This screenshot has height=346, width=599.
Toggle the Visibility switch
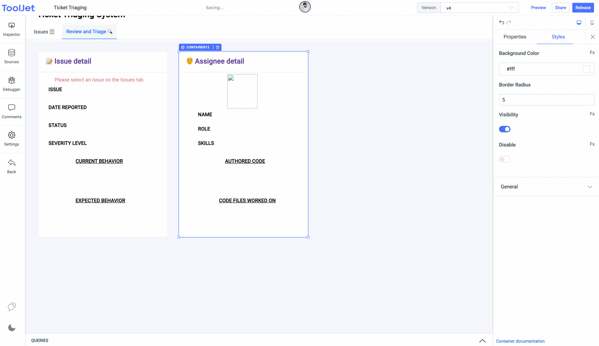coord(505,129)
